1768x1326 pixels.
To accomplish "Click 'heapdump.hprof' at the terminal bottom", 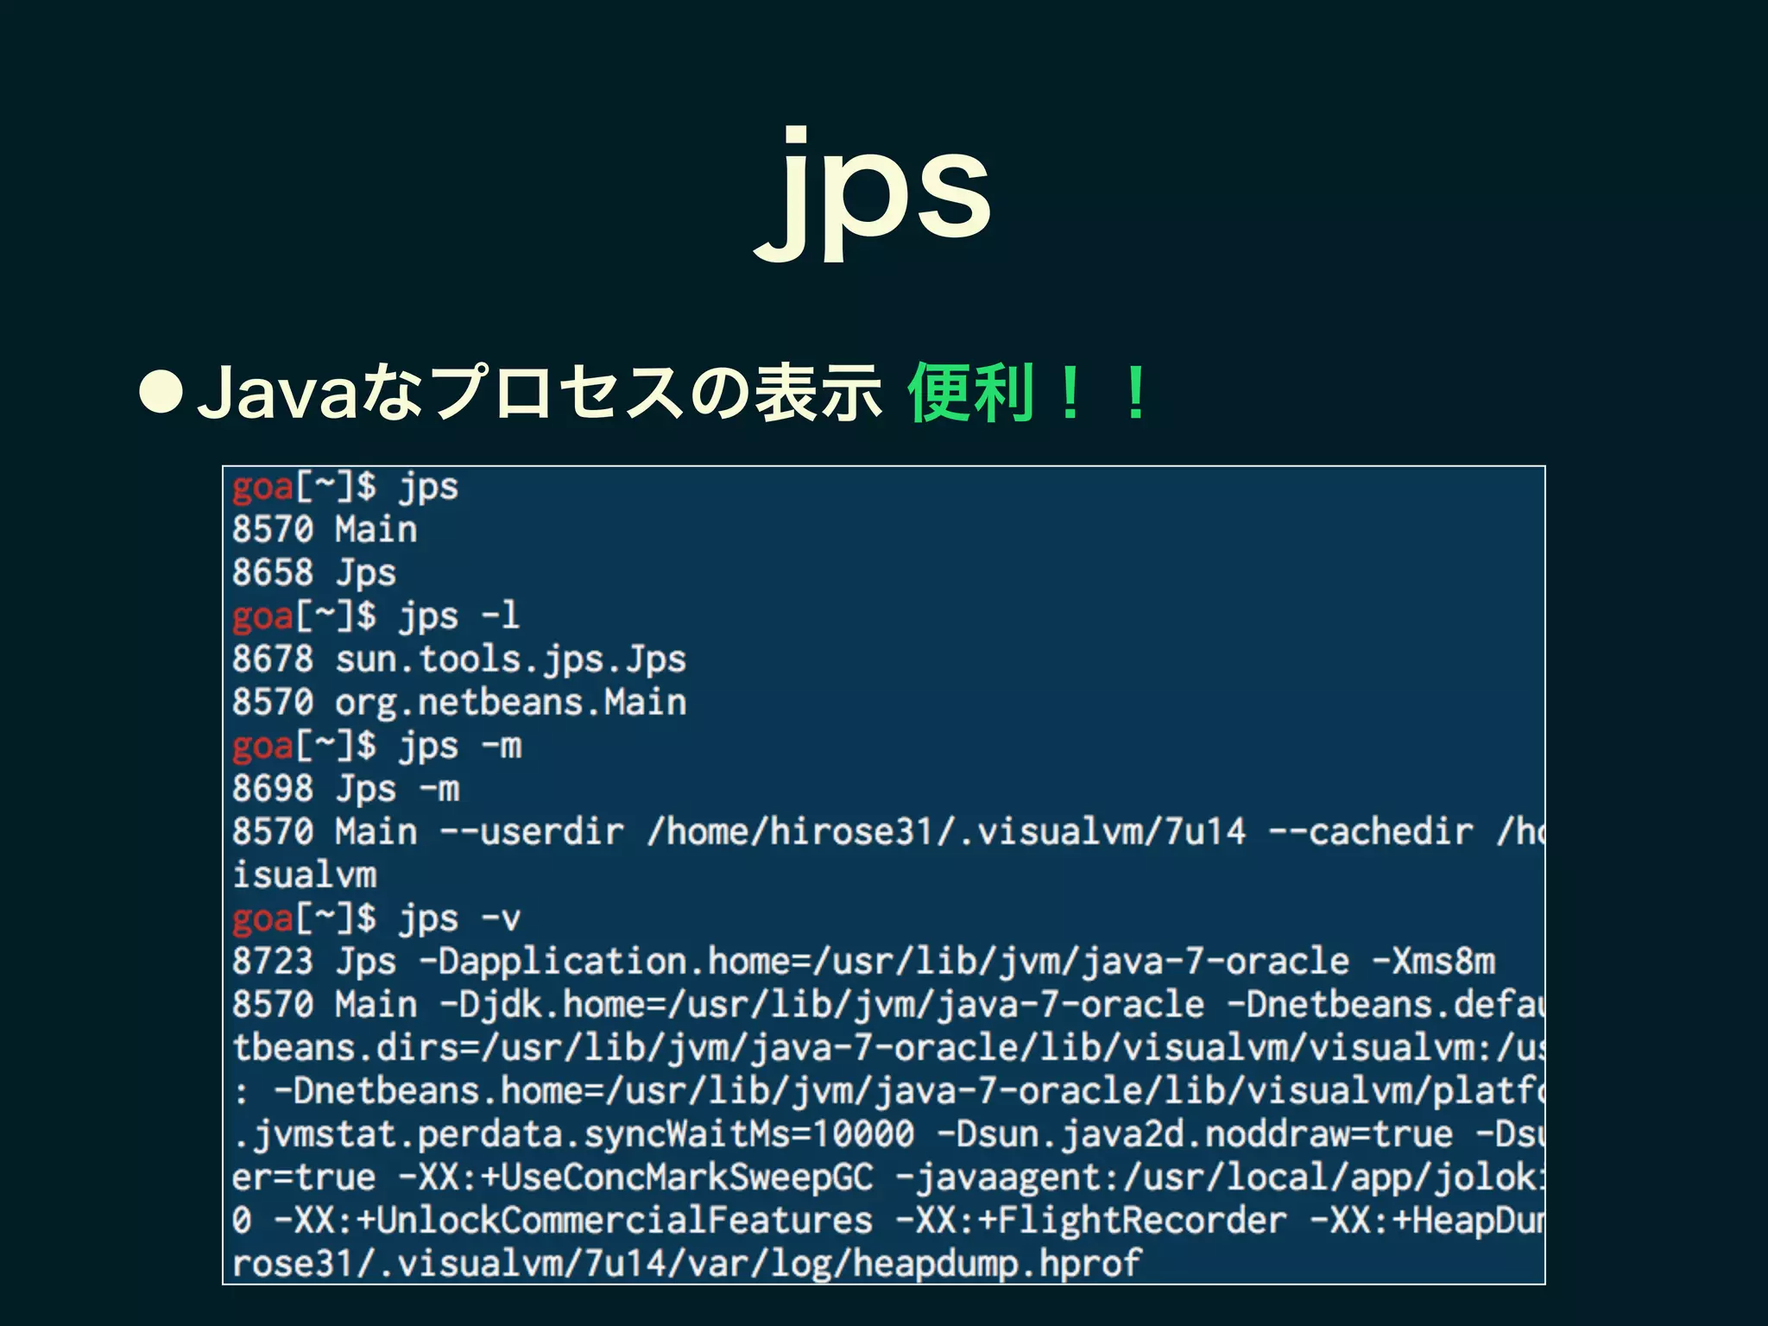I will pyautogui.click(x=996, y=1264).
